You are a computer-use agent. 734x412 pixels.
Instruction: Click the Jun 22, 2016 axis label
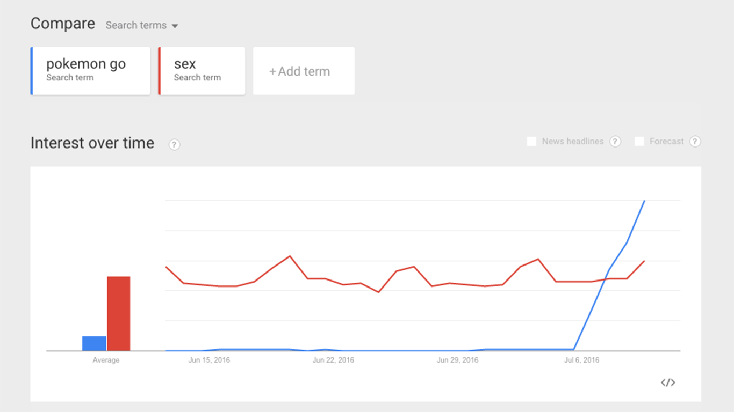coord(333,360)
